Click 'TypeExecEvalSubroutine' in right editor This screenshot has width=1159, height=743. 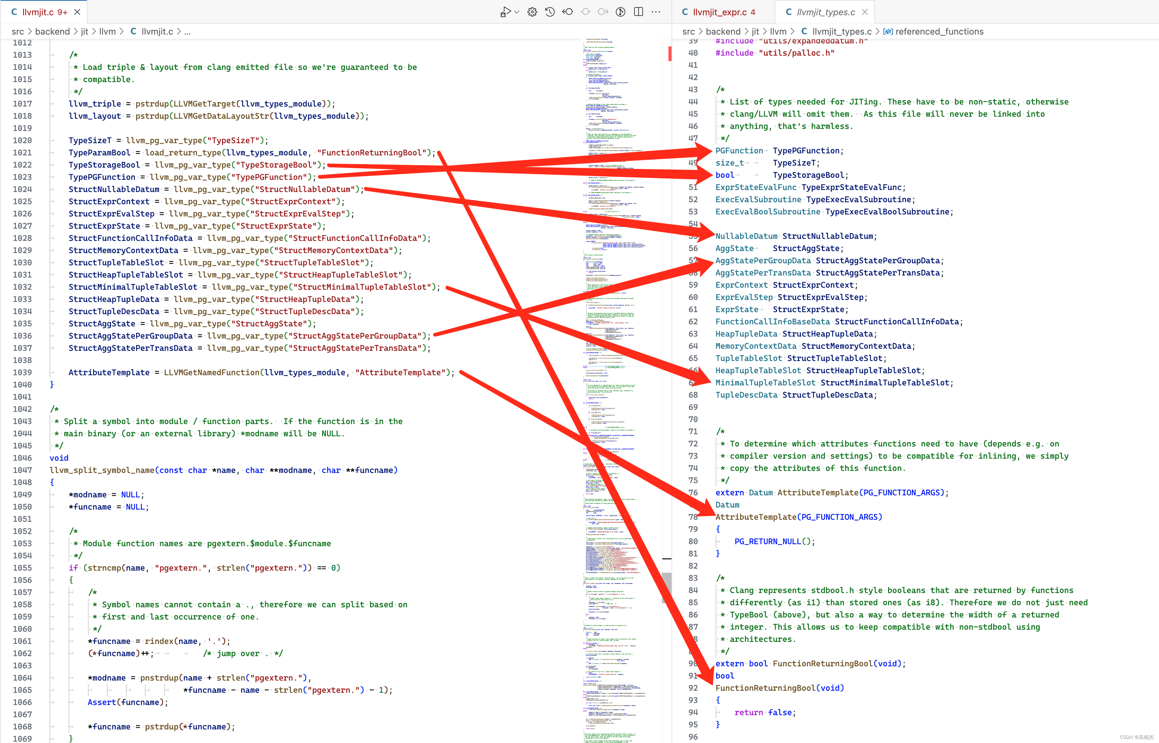(x=859, y=200)
